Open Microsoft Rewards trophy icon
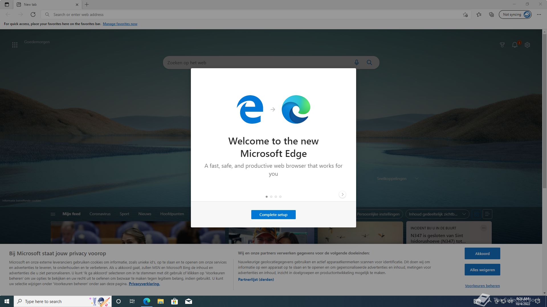 pos(502,45)
